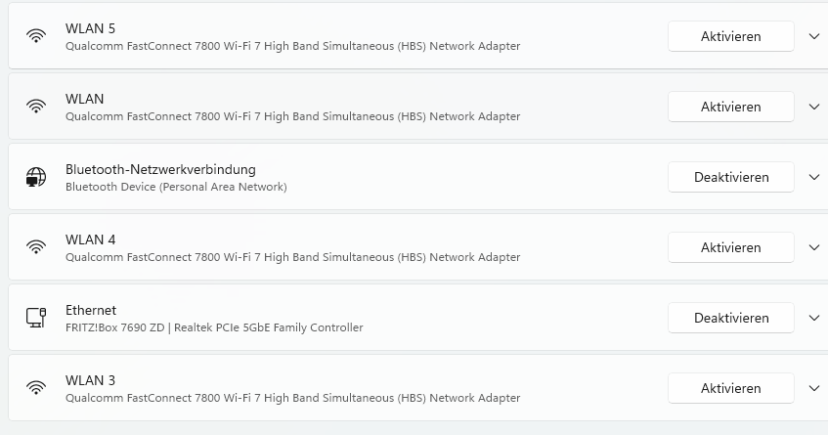Select the Ethernet FRITZ!Box row label
The width and height of the screenshot is (828, 435).
click(214, 327)
